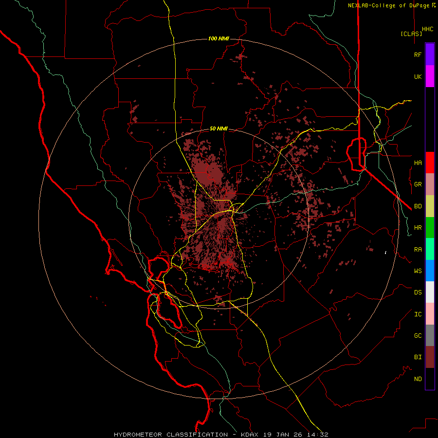The height and width of the screenshot is (438, 438).
Task: Click the 100 NMI range ring label
Action: click(219, 38)
